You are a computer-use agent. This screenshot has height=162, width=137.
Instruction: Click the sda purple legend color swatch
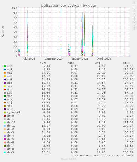pos(5,83)
